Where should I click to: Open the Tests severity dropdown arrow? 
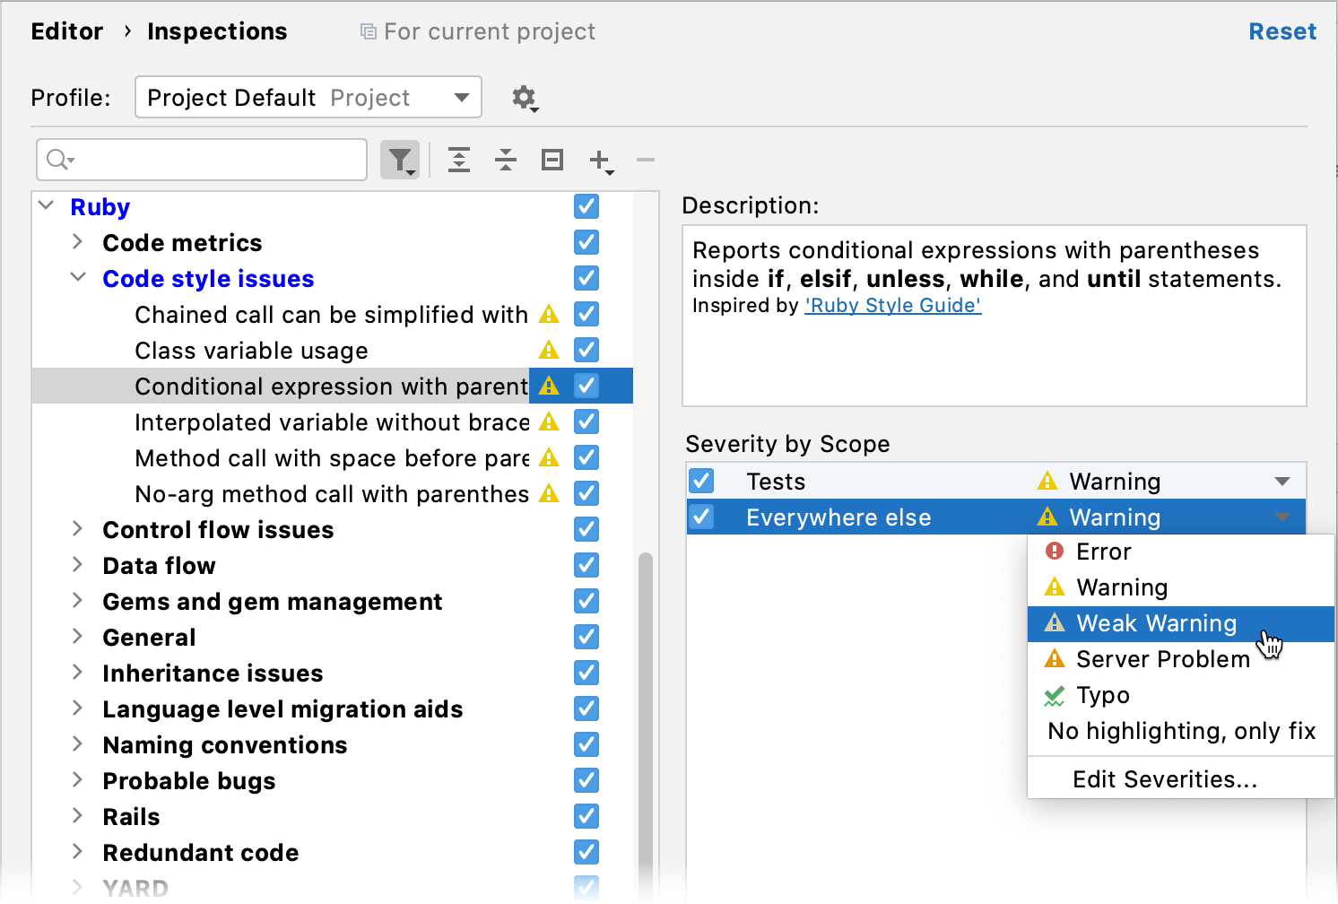pos(1282,482)
